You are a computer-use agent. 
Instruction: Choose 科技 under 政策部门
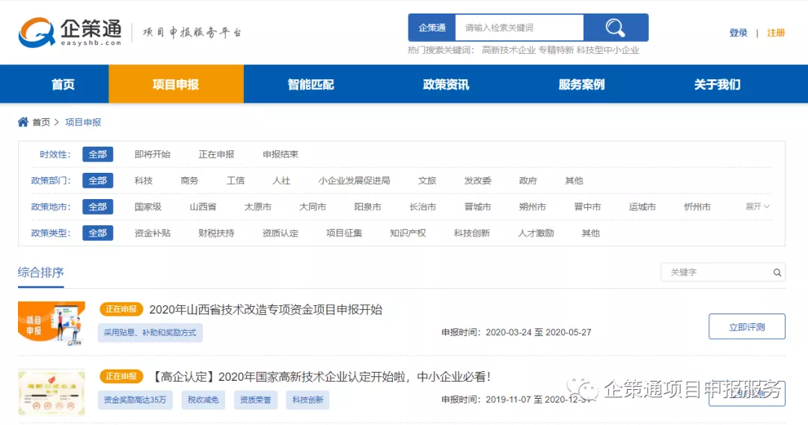pyautogui.click(x=143, y=180)
